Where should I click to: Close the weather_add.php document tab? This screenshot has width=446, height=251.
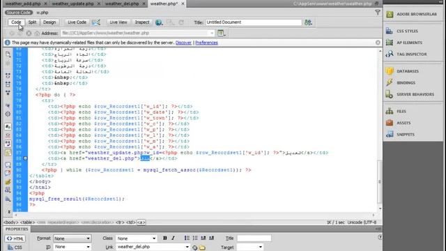[45, 3]
